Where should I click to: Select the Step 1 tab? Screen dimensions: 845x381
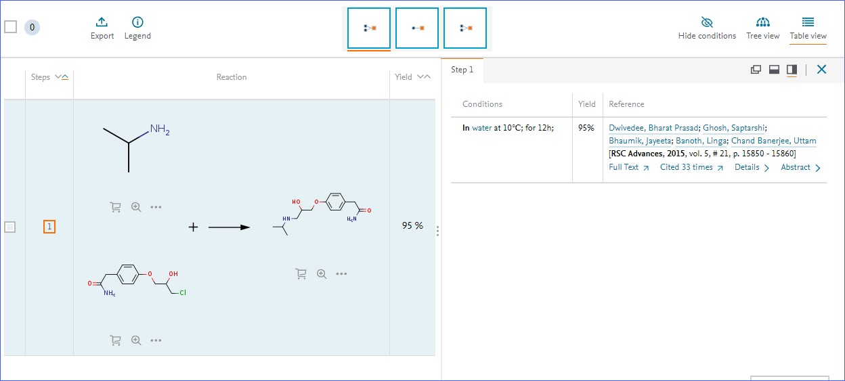[462, 70]
